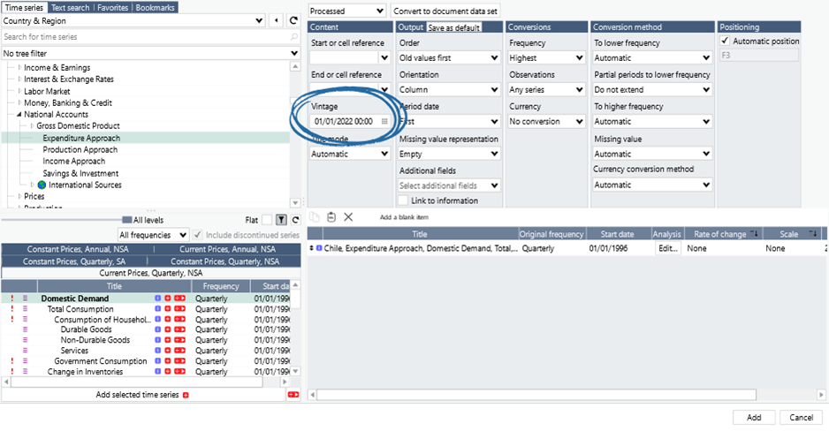Click the refresh icon beside Country & Region
Viewport: 829px width, 431px height.
coord(294,20)
